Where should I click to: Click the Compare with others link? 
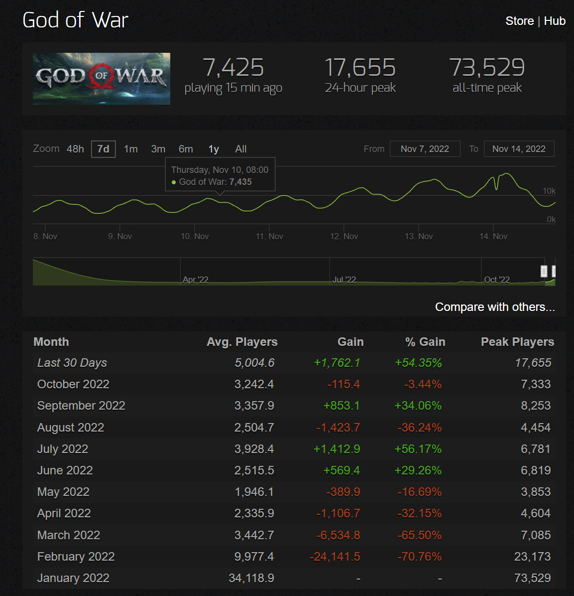click(495, 307)
